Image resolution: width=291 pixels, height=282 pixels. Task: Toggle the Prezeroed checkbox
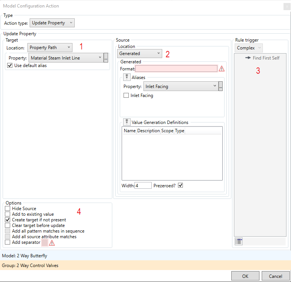181,185
